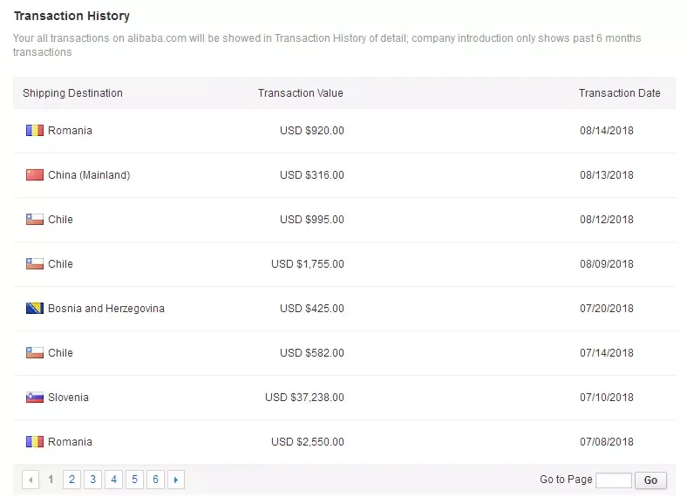687x497 pixels.
Task: Click the Shipping Destination column header
Action: 72,93
